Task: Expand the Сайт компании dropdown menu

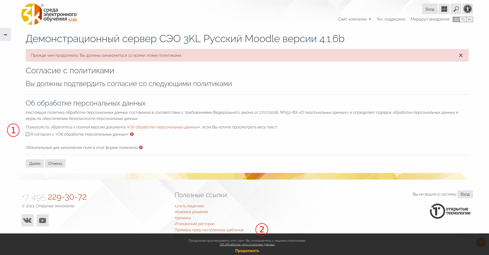Action: click(x=354, y=19)
